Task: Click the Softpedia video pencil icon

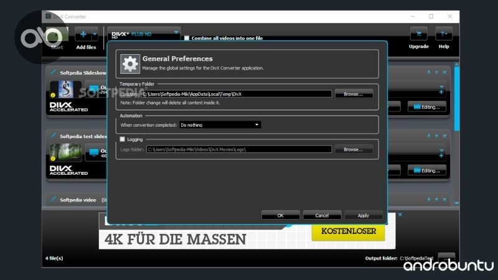Action: tap(53, 199)
